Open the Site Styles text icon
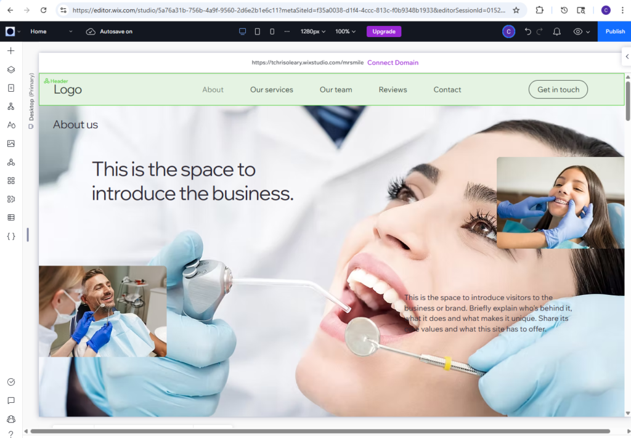The width and height of the screenshot is (631, 438). click(11, 125)
